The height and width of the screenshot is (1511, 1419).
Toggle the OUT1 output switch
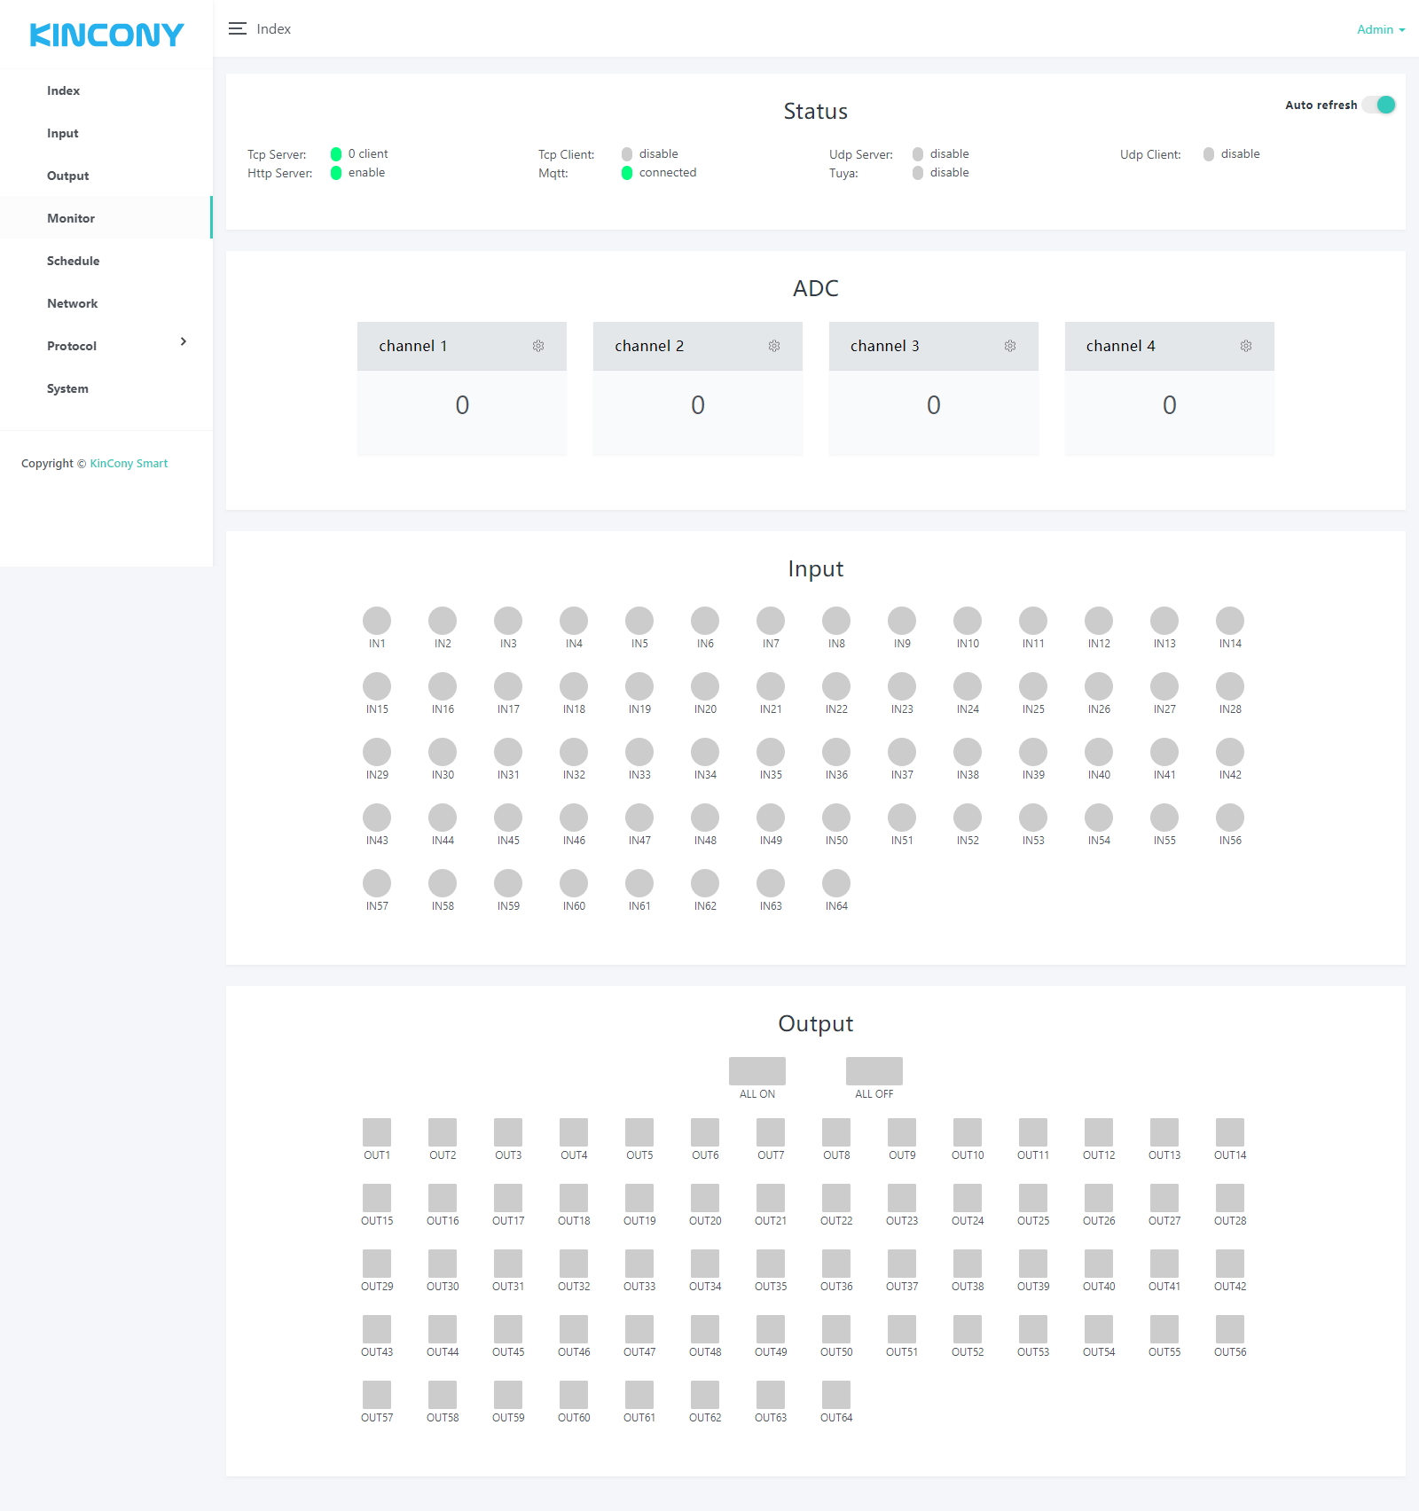tap(377, 1132)
